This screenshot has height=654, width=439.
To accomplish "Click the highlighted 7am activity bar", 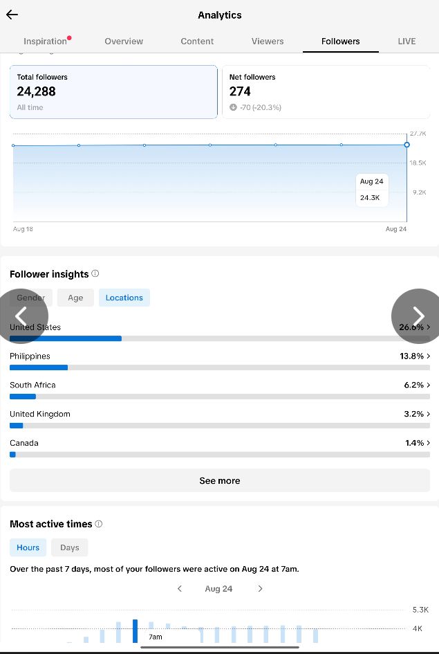I will click(135, 631).
